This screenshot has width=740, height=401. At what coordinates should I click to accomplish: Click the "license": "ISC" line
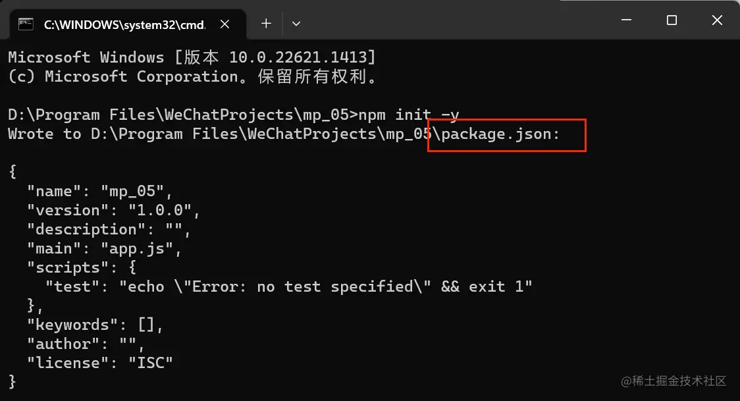[99, 363]
